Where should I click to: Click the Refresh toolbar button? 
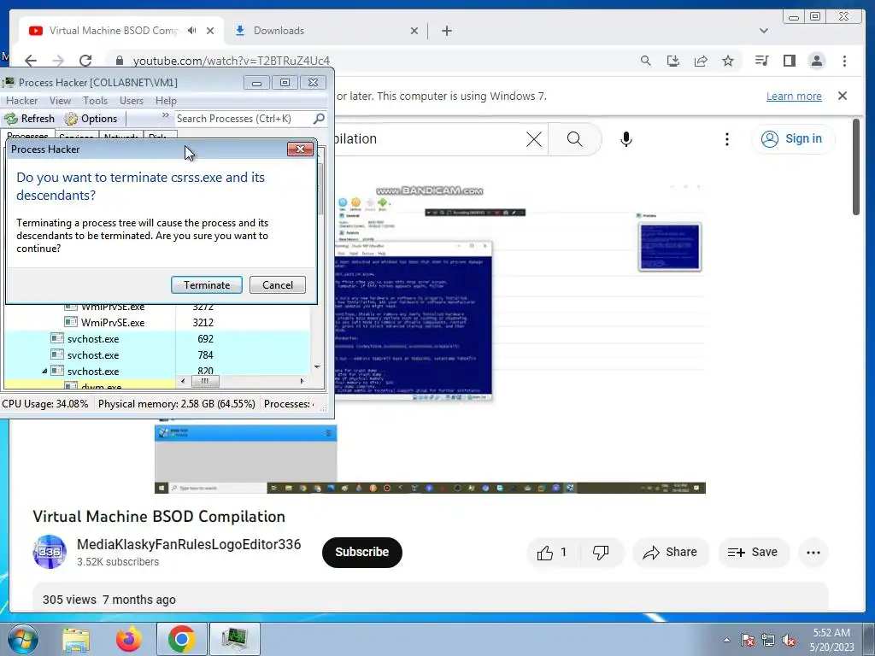(30, 118)
